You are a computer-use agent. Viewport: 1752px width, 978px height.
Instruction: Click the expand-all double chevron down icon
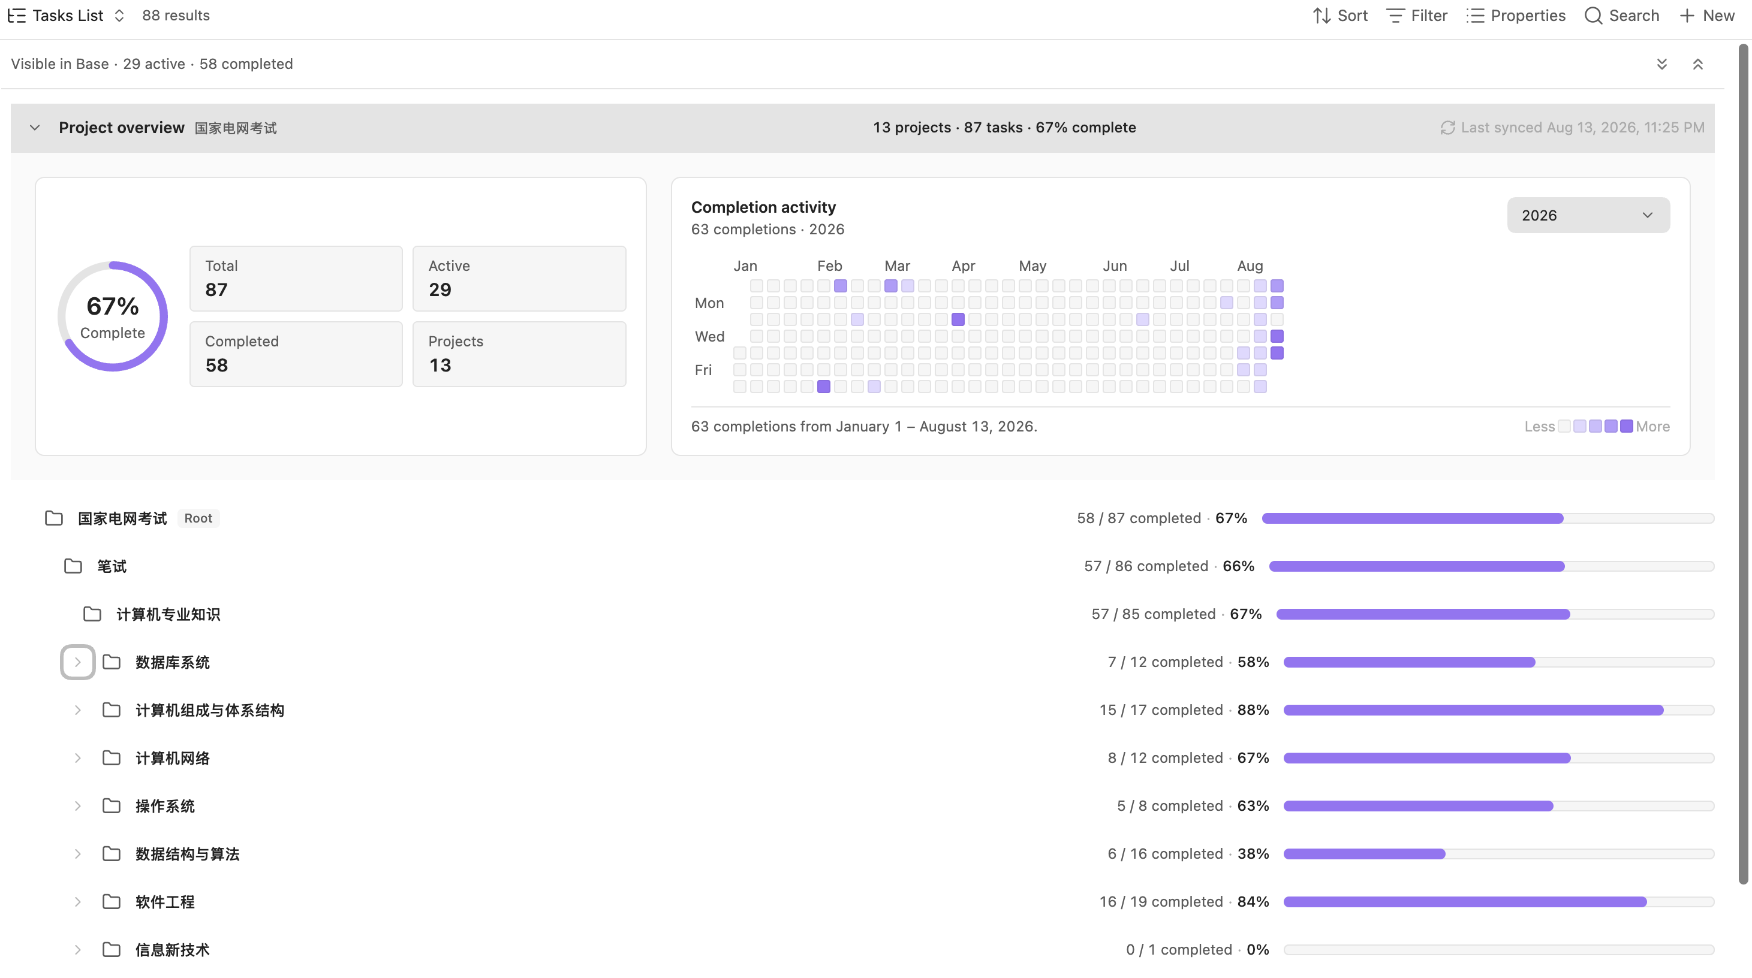pos(1661,64)
